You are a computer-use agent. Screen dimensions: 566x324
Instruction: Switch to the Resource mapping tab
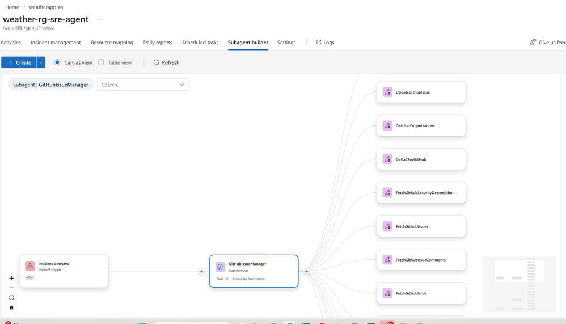point(112,42)
